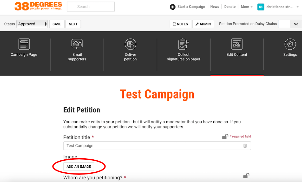Open the News menu item
302x182 pixels.
pyautogui.click(x=214, y=7)
